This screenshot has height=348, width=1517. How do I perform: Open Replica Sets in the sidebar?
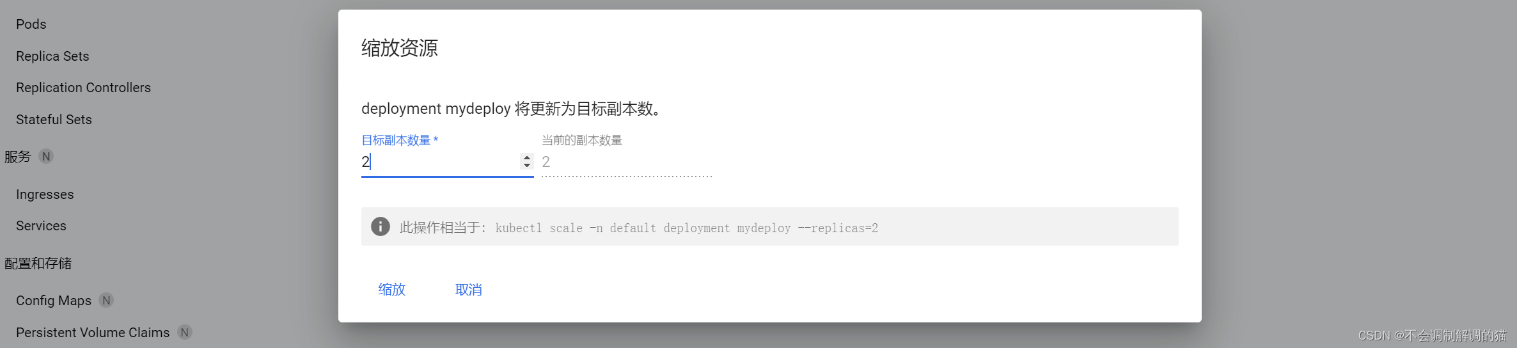[52, 56]
